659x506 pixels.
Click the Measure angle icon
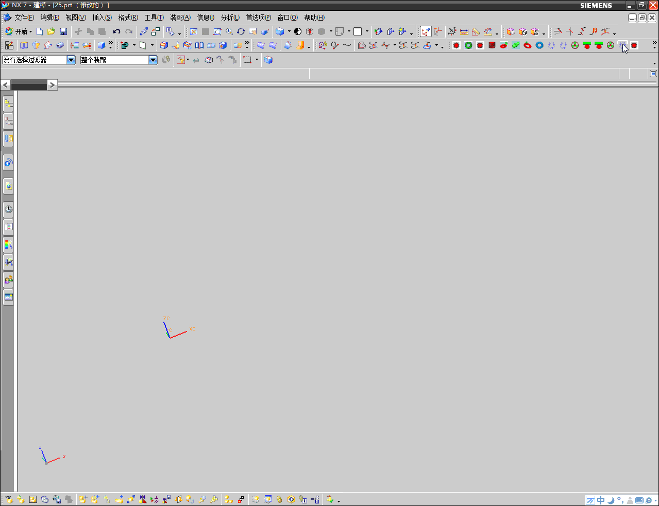476,31
